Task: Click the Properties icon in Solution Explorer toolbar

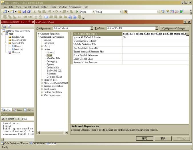Action: [x=4, y=26]
